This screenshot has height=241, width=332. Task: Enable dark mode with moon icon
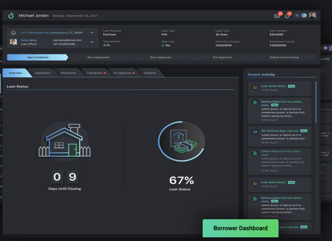[304, 15]
